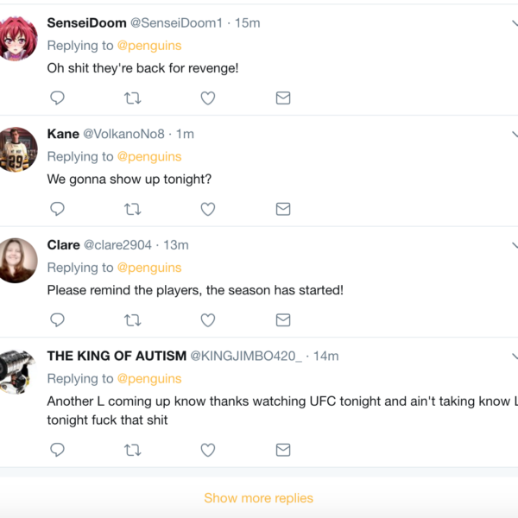
Task: Show more replies
Action: 258,498
